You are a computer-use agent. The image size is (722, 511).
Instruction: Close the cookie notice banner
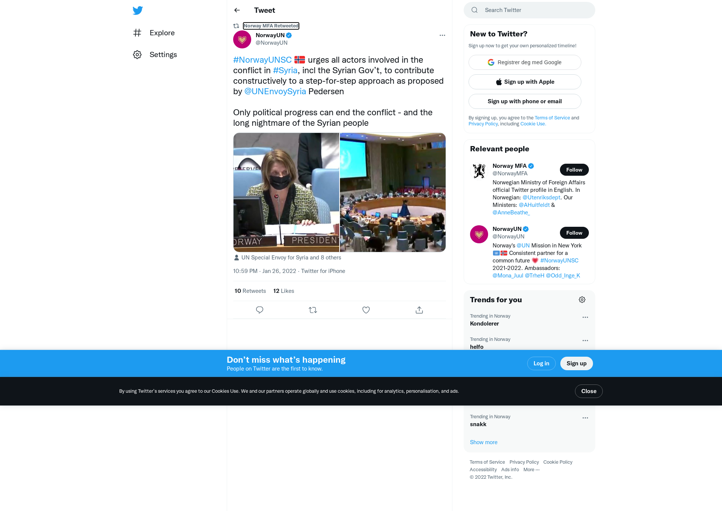(x=589, y=391)
